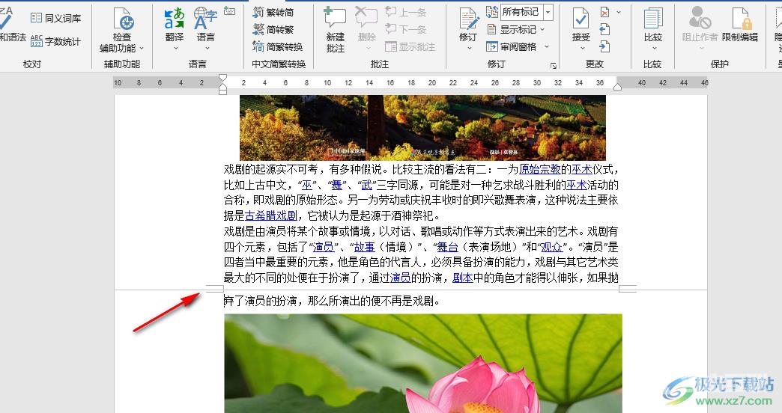Open the Compare (比较) documents menu
This screenshot has width=782, height=413.
point(653,29)
